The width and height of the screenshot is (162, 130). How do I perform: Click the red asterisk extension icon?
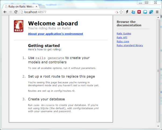139,12
